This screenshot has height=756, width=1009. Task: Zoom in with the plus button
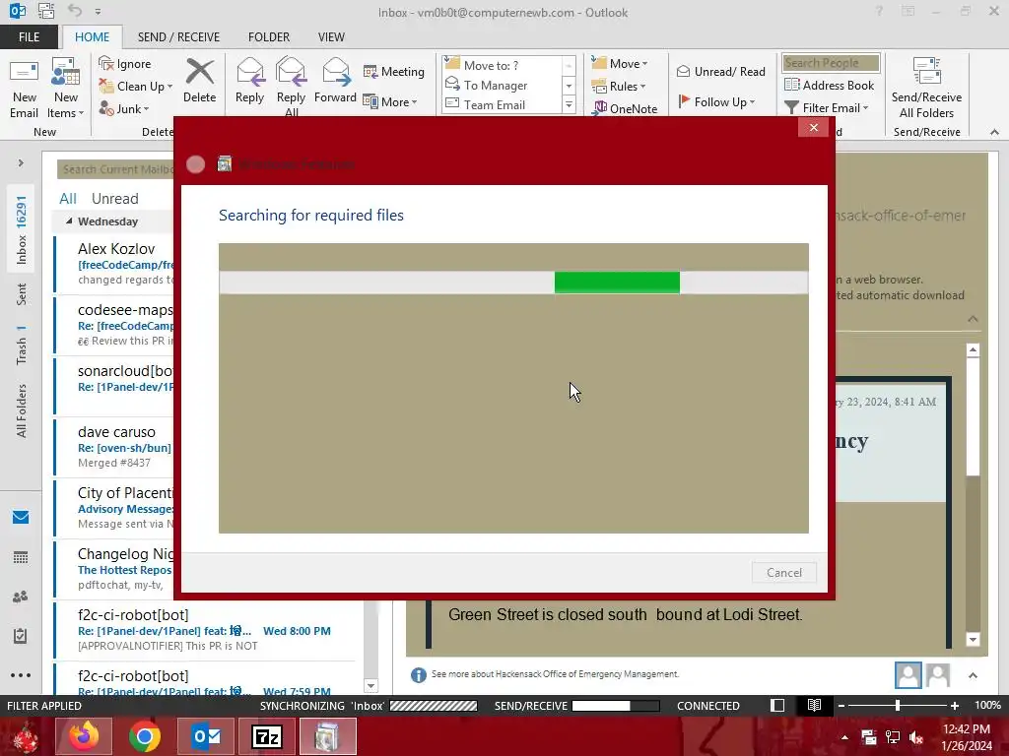[955, 705]
